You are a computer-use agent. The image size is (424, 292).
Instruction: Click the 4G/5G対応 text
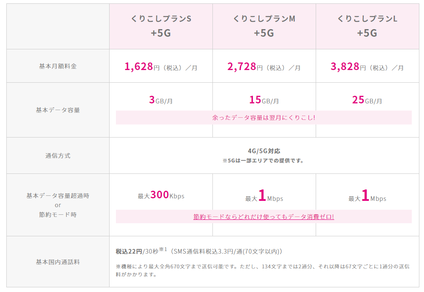pos(264,151)
